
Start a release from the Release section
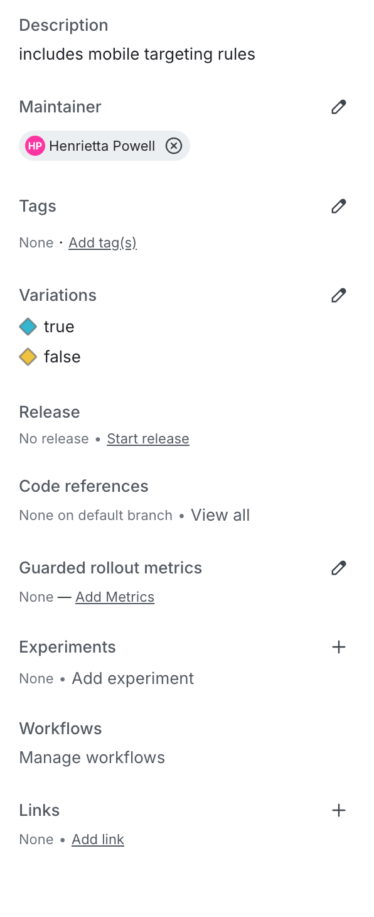click(148, 438)
